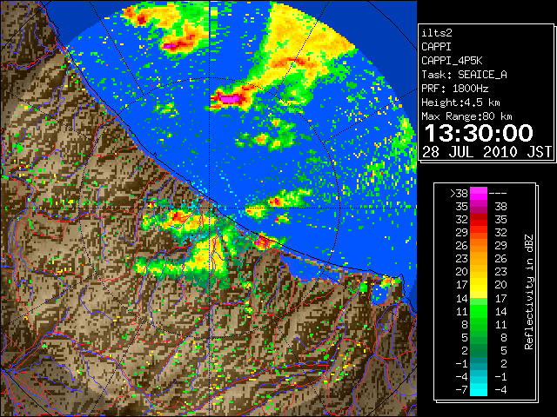Image resolution: width=557 pixels, height=417 pixels.
Task: Click the radar center crosshair intersection
Action: [x=210, y=208]
